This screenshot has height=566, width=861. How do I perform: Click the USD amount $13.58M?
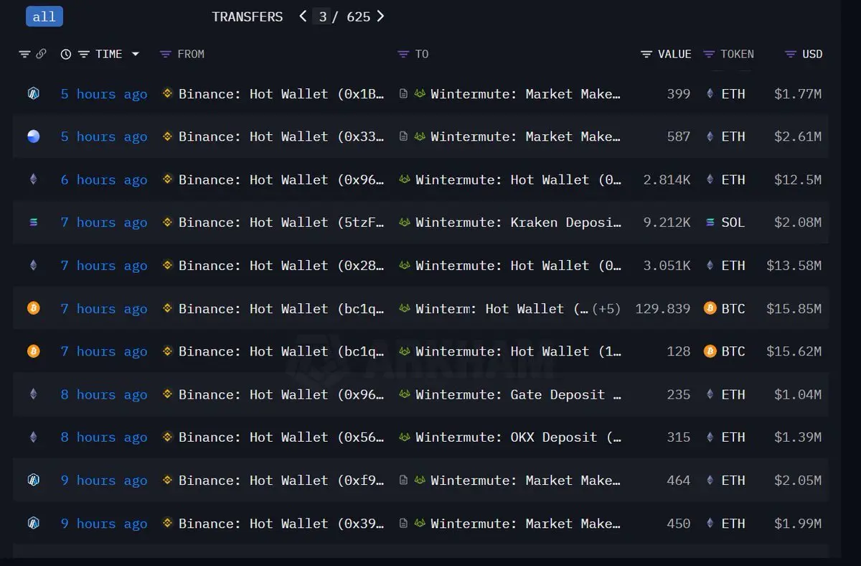[x=794, y=266]
